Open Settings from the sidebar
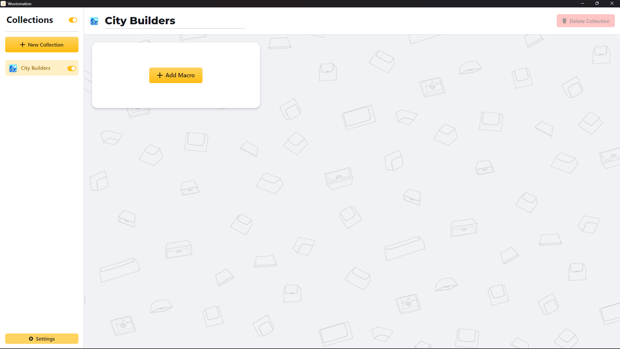This screenshot has height=349, width=620. coord(42,339)
